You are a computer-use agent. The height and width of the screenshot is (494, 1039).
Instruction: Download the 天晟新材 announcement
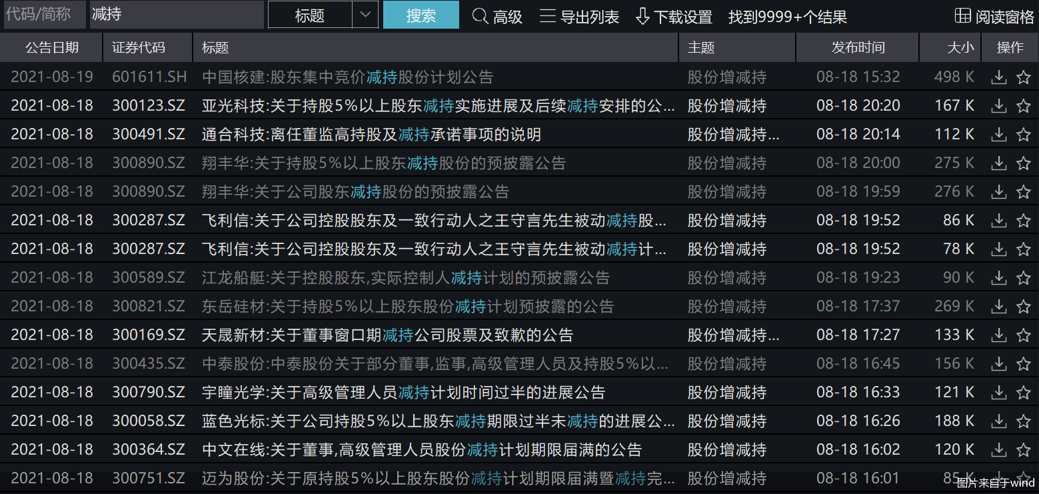(998, 335)
